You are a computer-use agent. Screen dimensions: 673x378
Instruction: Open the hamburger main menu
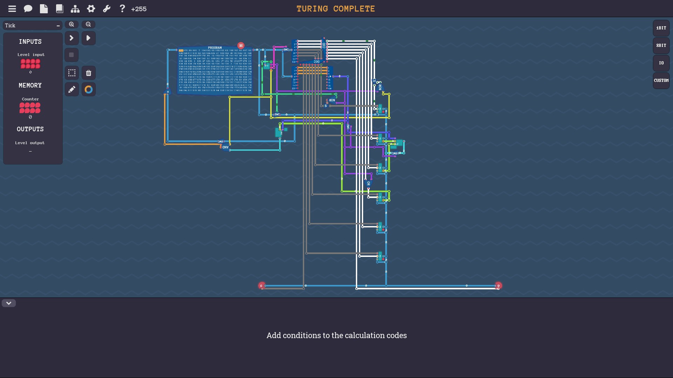(12, 9)
